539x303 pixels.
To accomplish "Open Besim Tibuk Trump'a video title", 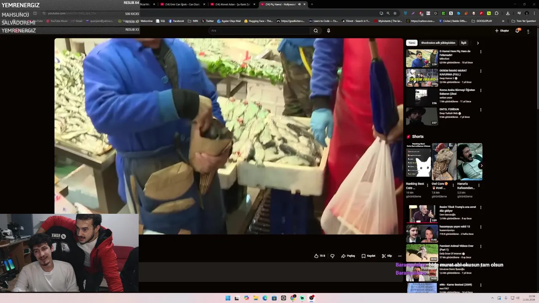I will click(458, 209).
